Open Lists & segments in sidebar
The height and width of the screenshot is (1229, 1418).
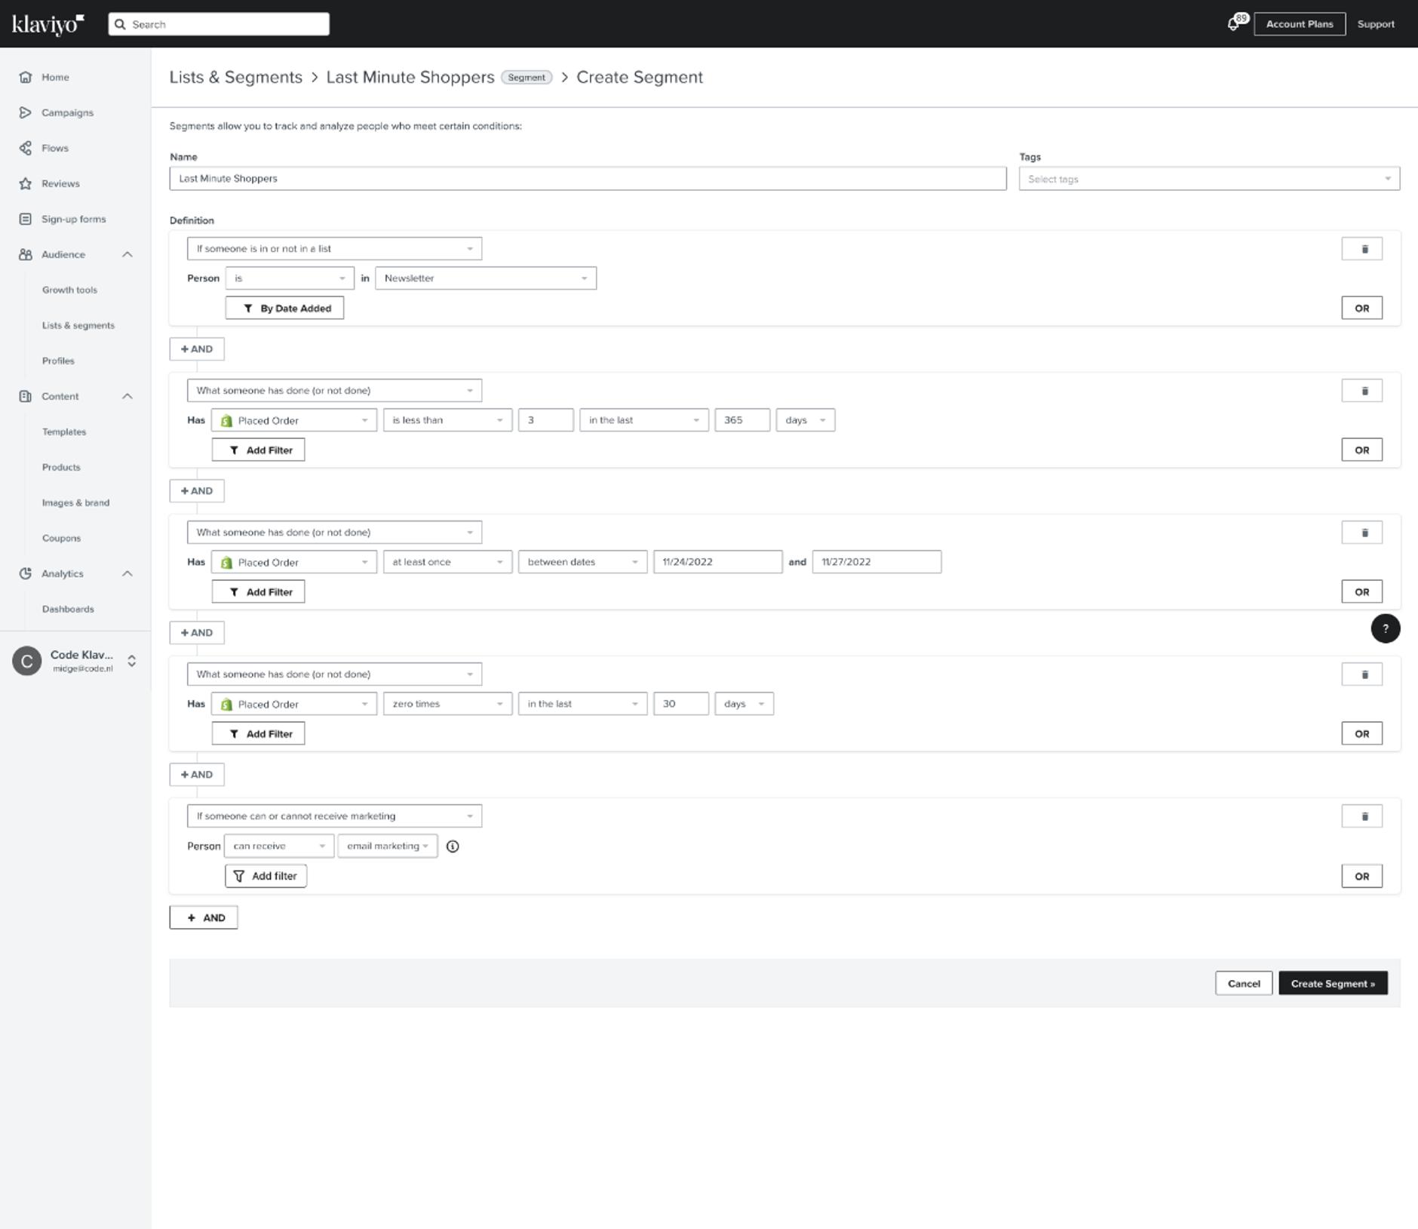[78, 325]
